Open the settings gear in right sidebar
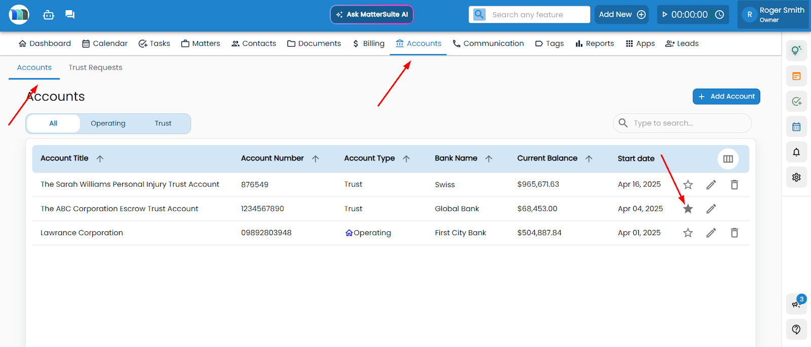Screen dimensions: 811x347 (796, 178)
